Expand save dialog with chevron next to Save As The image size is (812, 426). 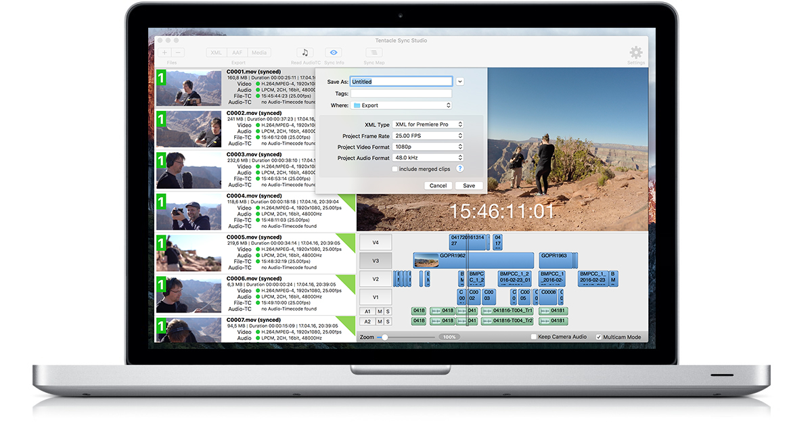pyautogui.click(x=460, y=82)
